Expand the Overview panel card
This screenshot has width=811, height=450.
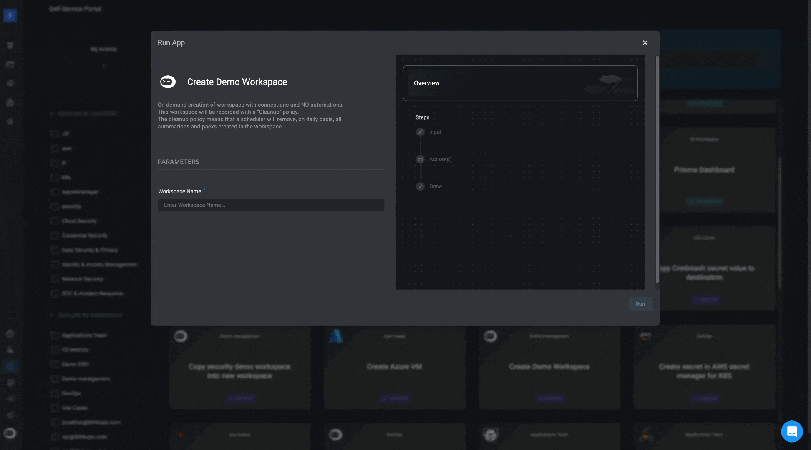pos(520,83)
